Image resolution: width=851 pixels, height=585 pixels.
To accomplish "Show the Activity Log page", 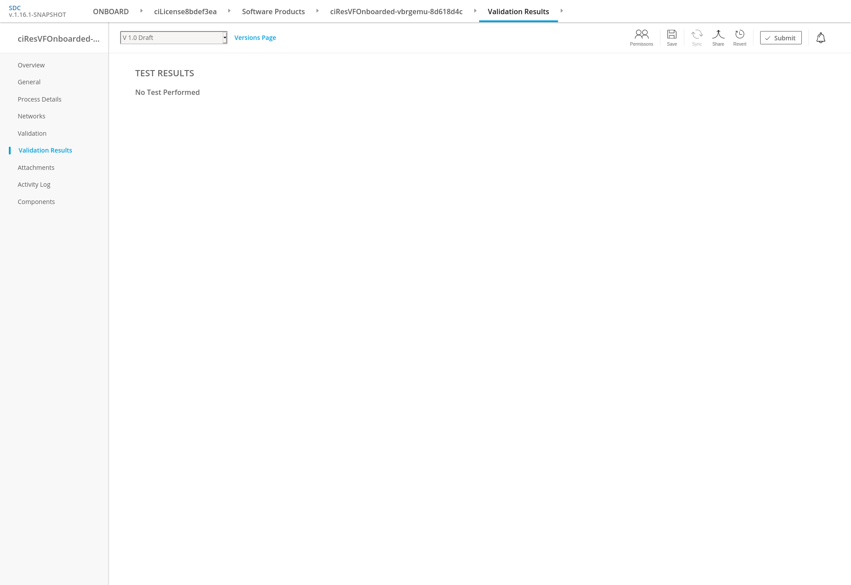I will click(x=34, y=185).
